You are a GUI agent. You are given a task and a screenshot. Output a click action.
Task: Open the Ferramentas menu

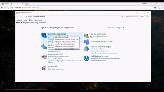[x=38, y=20]
